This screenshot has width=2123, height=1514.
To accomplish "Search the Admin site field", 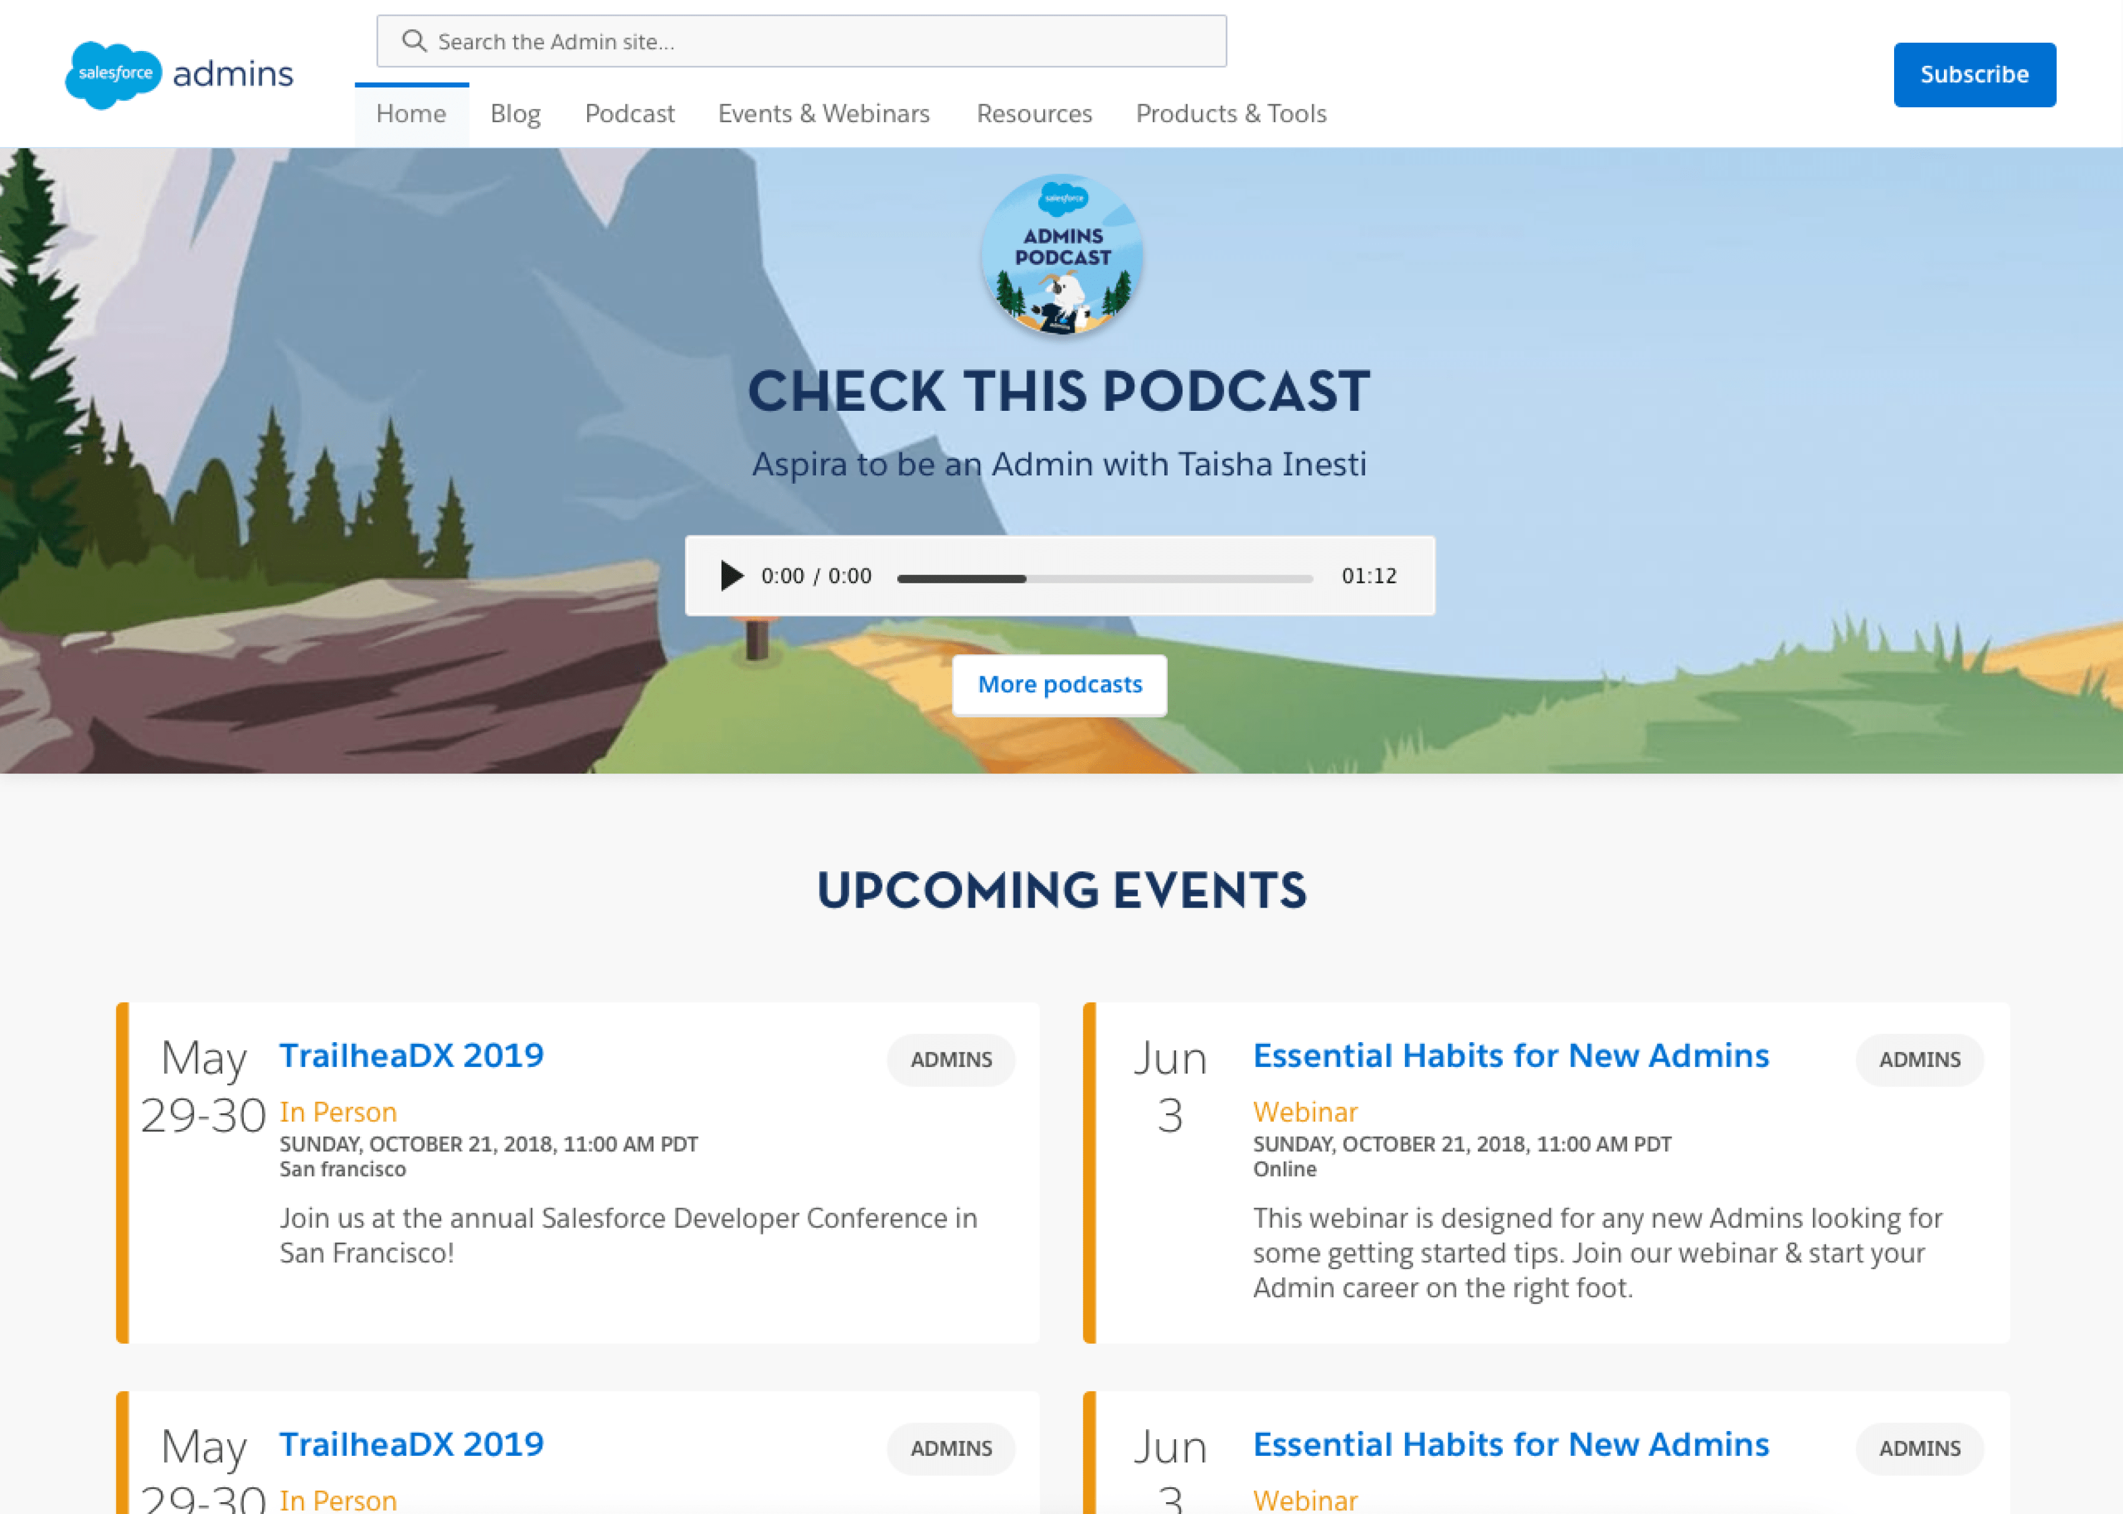I will [802, 41].
